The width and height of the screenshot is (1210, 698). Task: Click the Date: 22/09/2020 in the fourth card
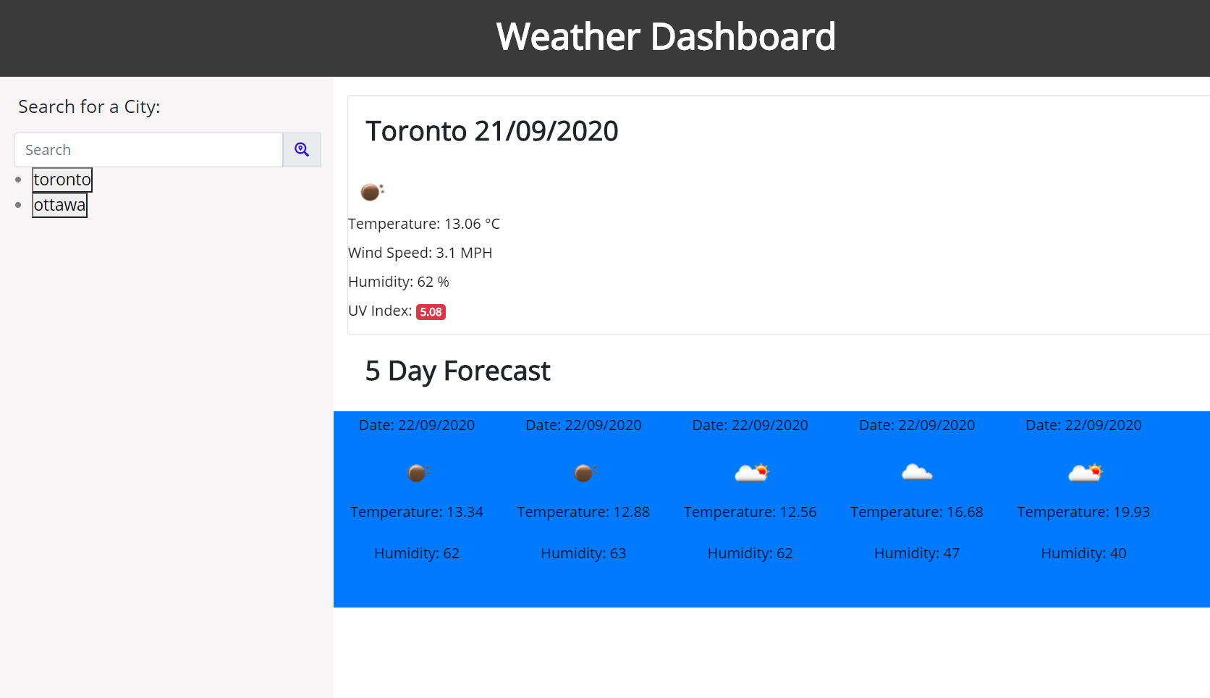coord(916,425)
